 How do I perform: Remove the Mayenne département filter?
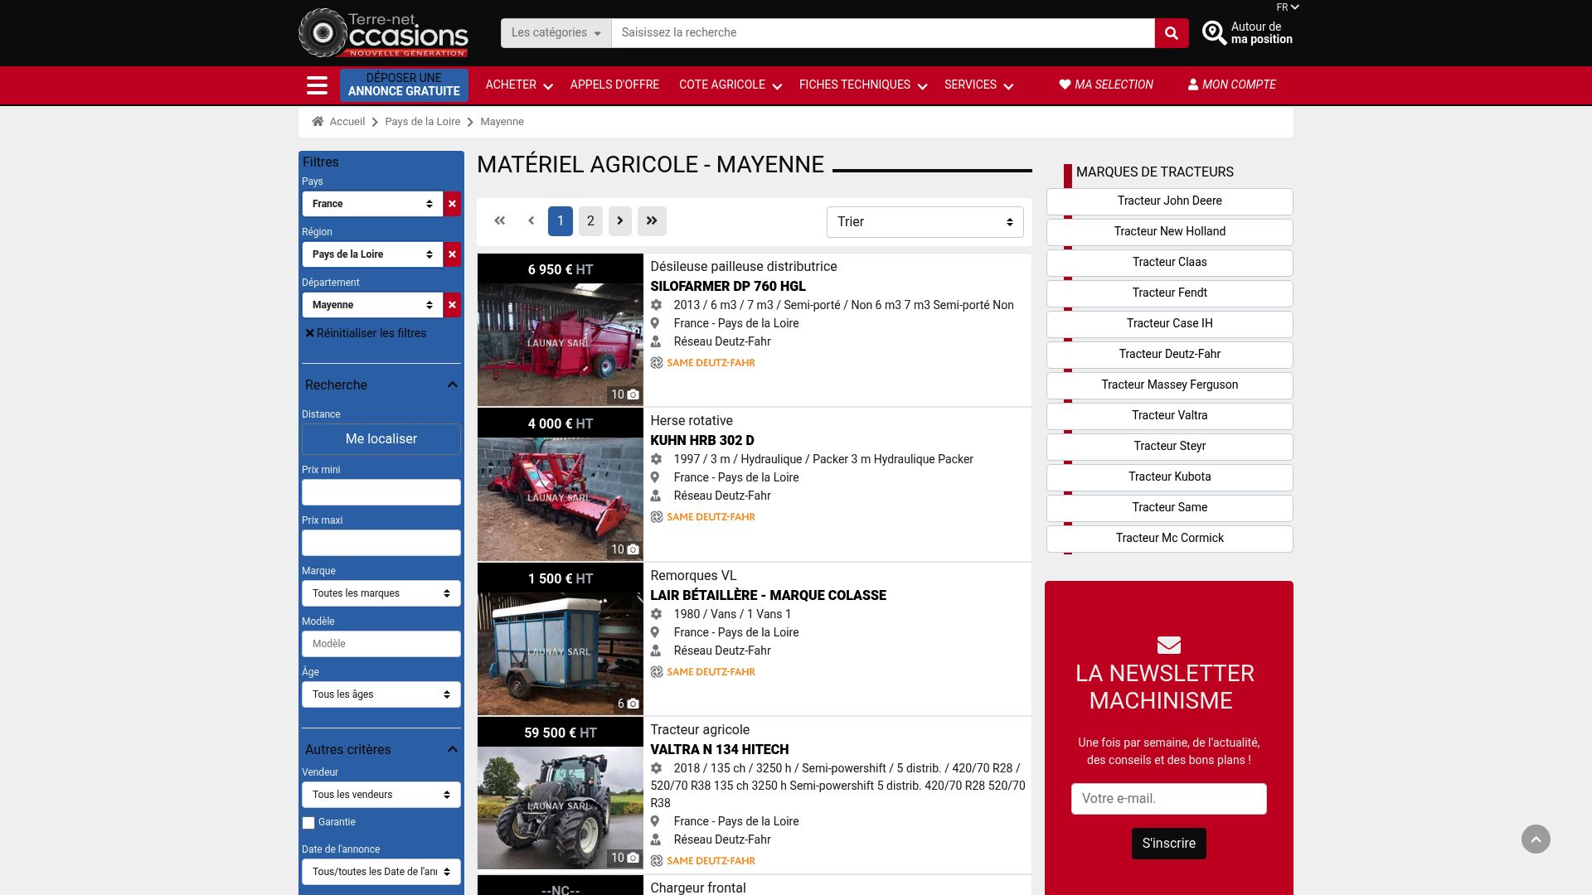[452, 305]
